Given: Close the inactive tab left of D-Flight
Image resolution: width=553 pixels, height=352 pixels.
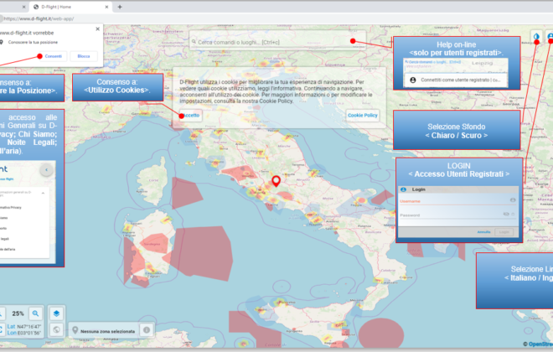Looking at the screenshot, I should pos(23,7).
